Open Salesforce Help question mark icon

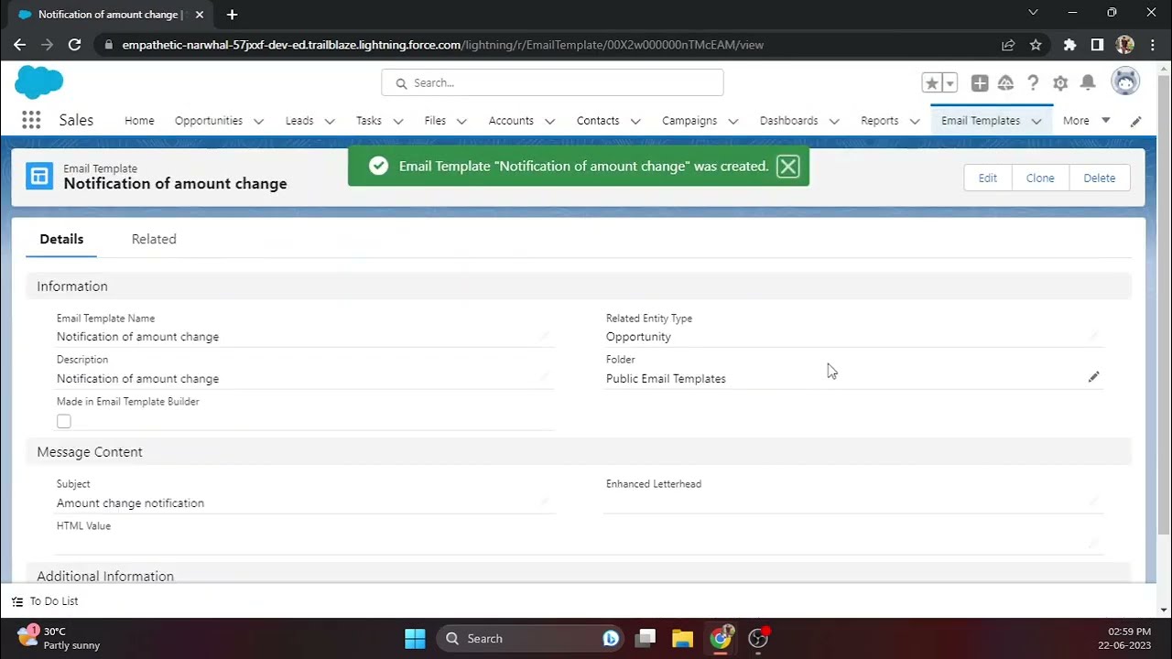(x=1033, y=83)
